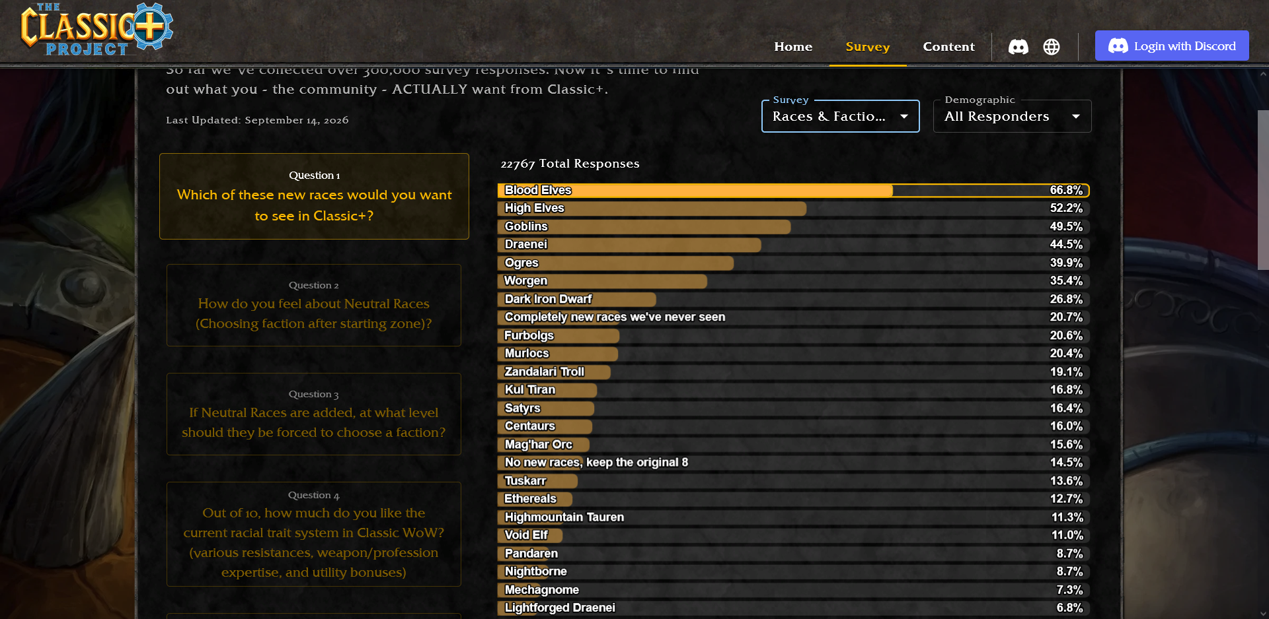
Task: Click the Worgen result bar
Action: 793,281
